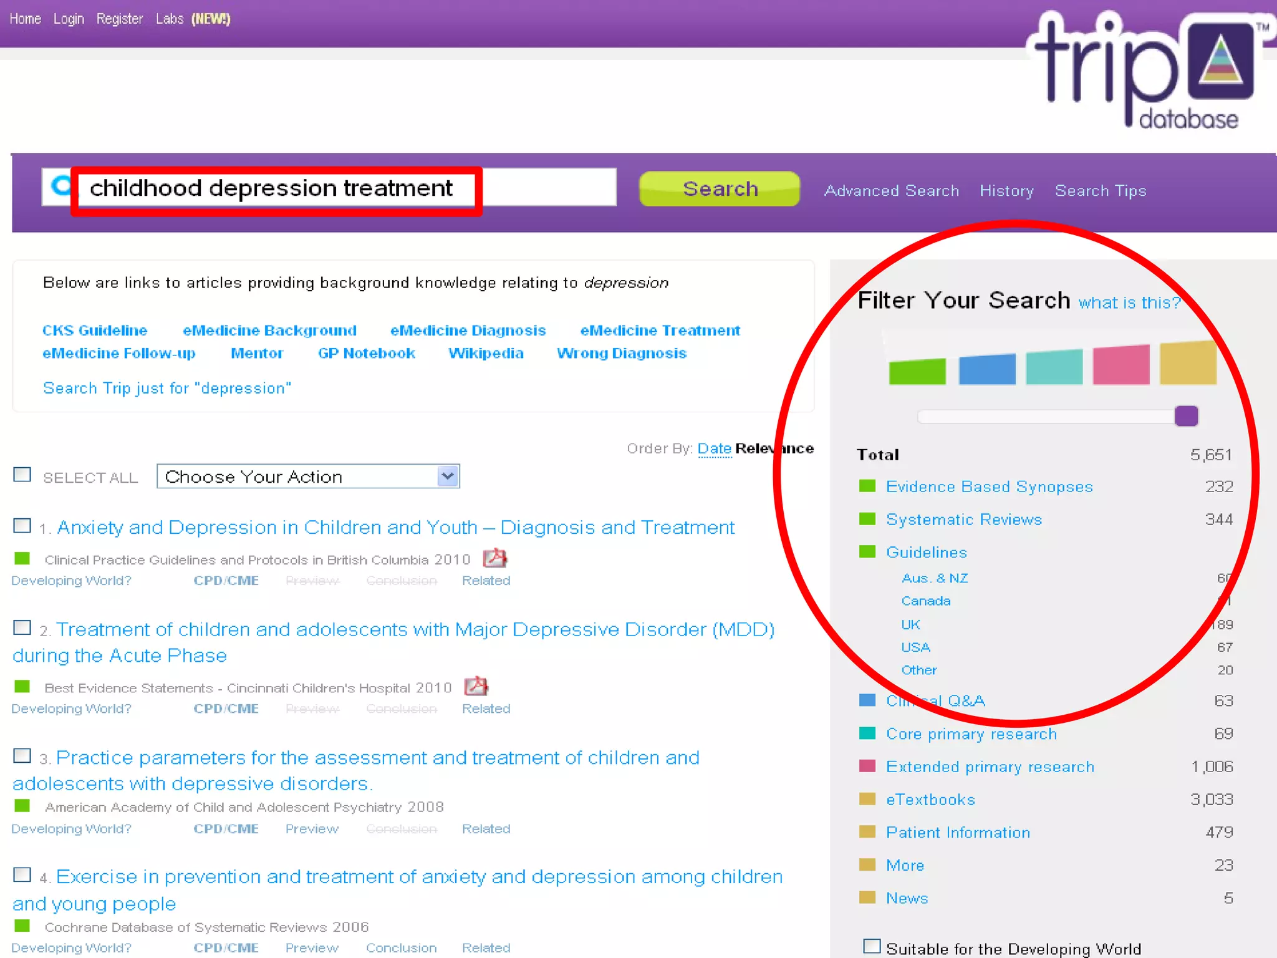
Task: Order results by Date
Action: tap(714, 448)
